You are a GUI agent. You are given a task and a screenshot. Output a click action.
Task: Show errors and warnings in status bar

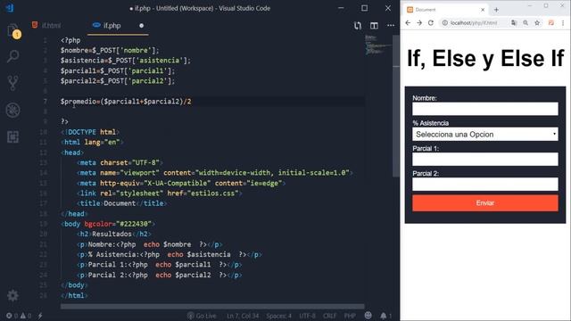pos(19,316)
